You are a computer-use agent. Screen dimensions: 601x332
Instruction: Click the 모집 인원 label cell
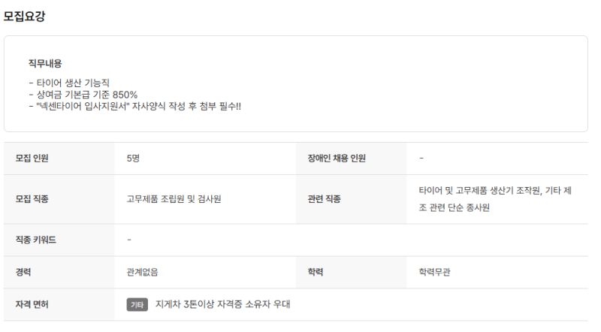click(x=32, y=158)
